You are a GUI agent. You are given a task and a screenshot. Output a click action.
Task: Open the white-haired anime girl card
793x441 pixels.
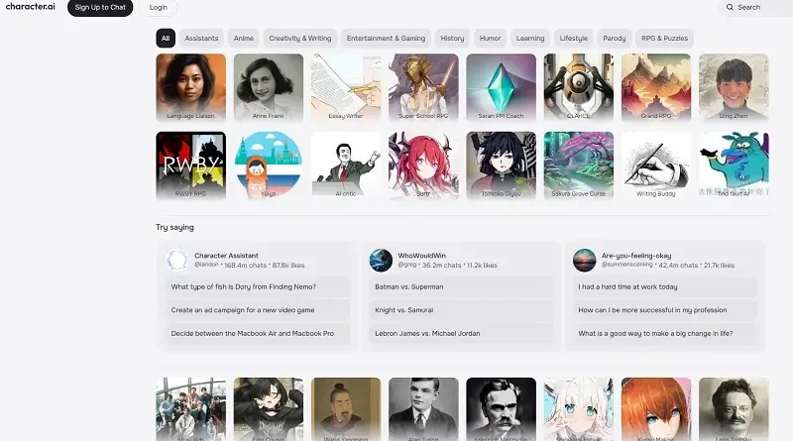pos(579,409)
